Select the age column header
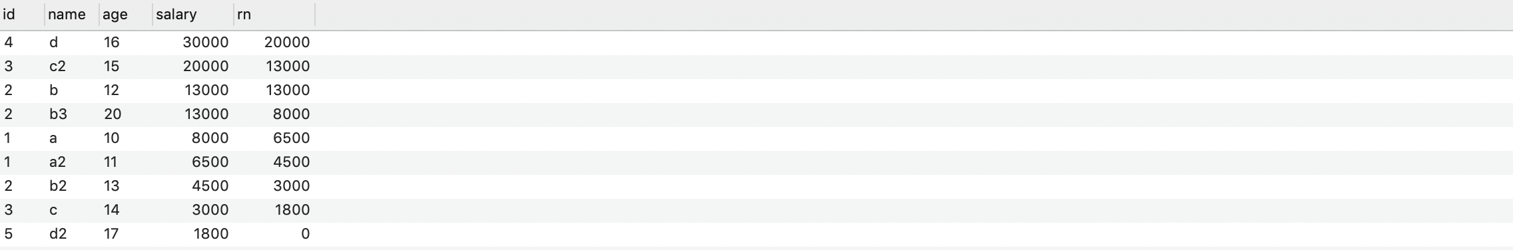The height and width of the screenshot is (250, 1513). [x=126, y=15]
